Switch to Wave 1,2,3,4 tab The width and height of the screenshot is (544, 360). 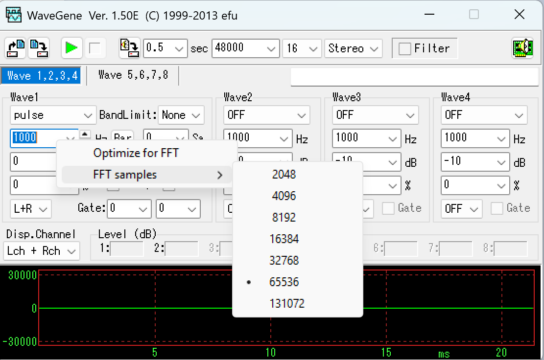(42, 75)
